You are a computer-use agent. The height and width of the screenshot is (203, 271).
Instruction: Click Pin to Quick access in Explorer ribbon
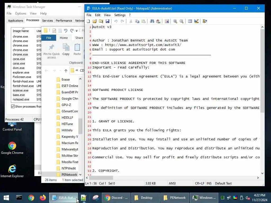(x=52, y=51)
